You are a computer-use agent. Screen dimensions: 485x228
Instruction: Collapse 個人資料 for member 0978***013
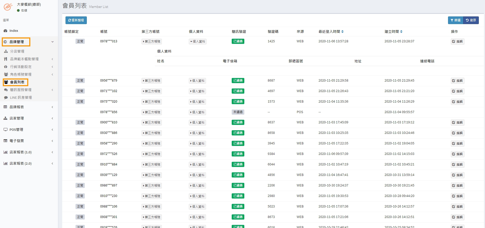pos(197,42)
